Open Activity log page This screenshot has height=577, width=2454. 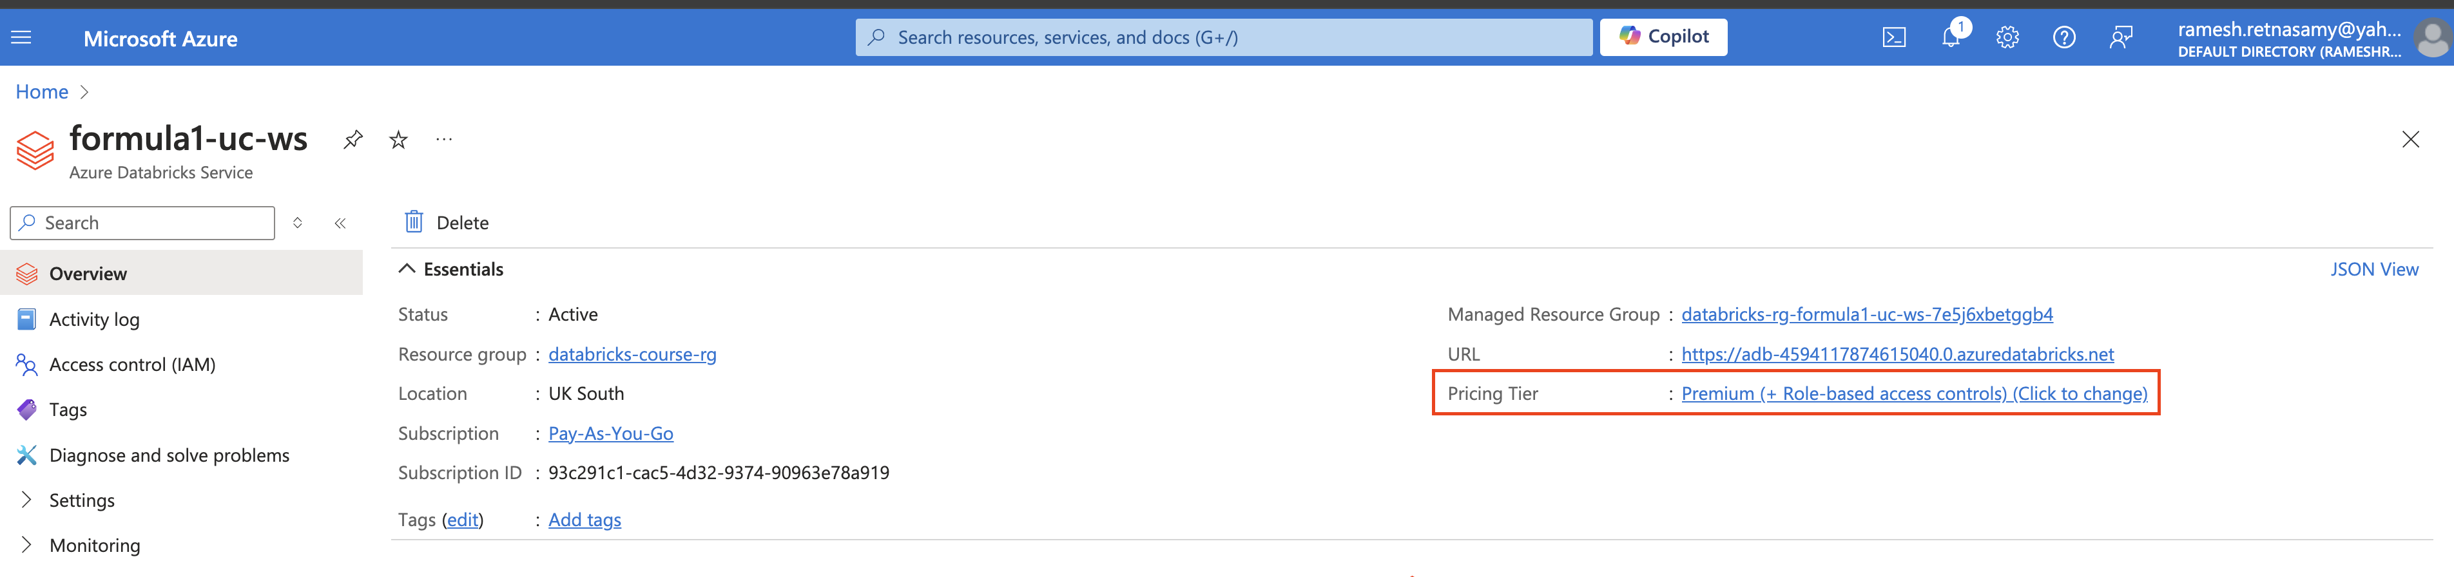point(94,319)
